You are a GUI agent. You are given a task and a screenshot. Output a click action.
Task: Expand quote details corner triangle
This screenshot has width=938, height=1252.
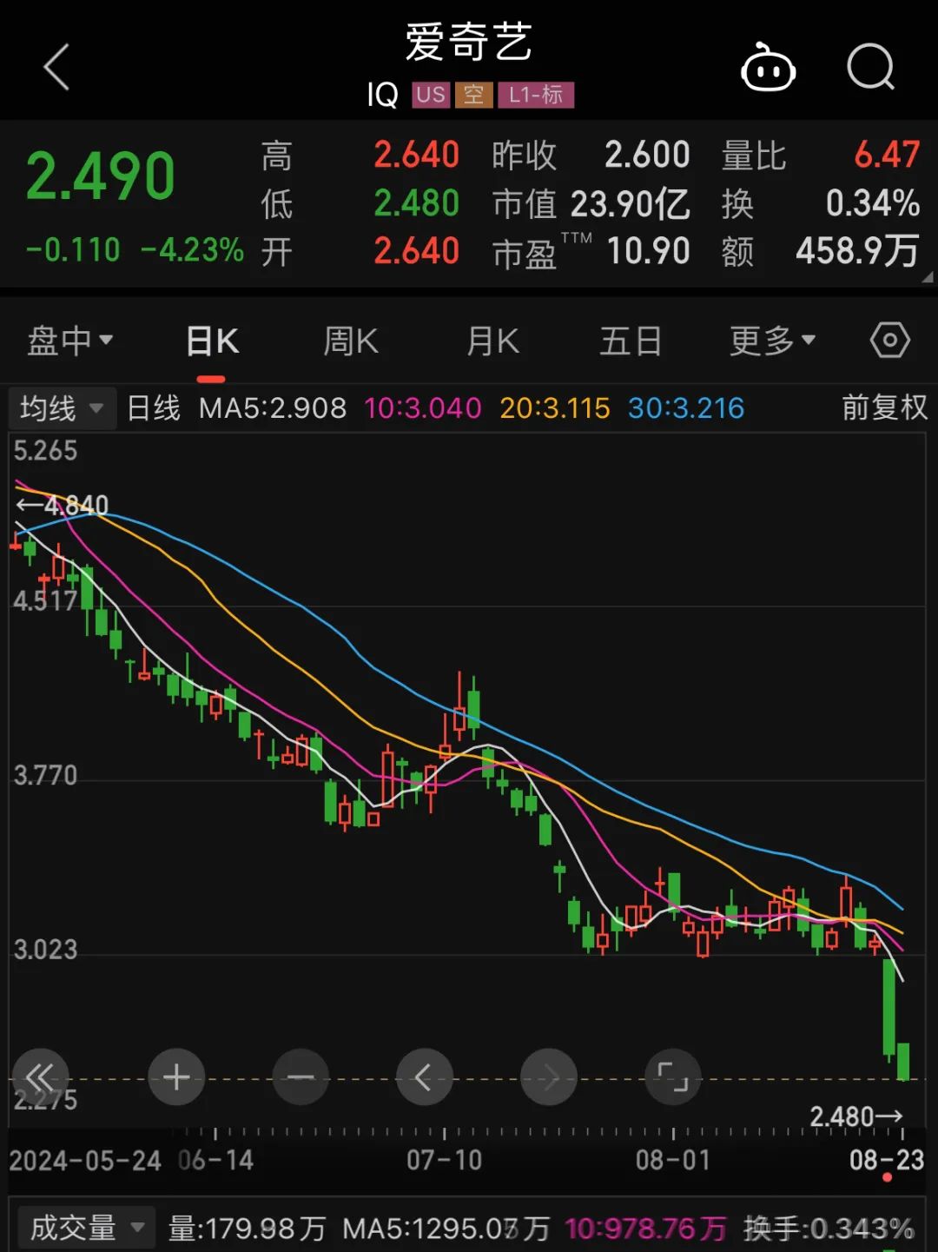coord(927,277)
